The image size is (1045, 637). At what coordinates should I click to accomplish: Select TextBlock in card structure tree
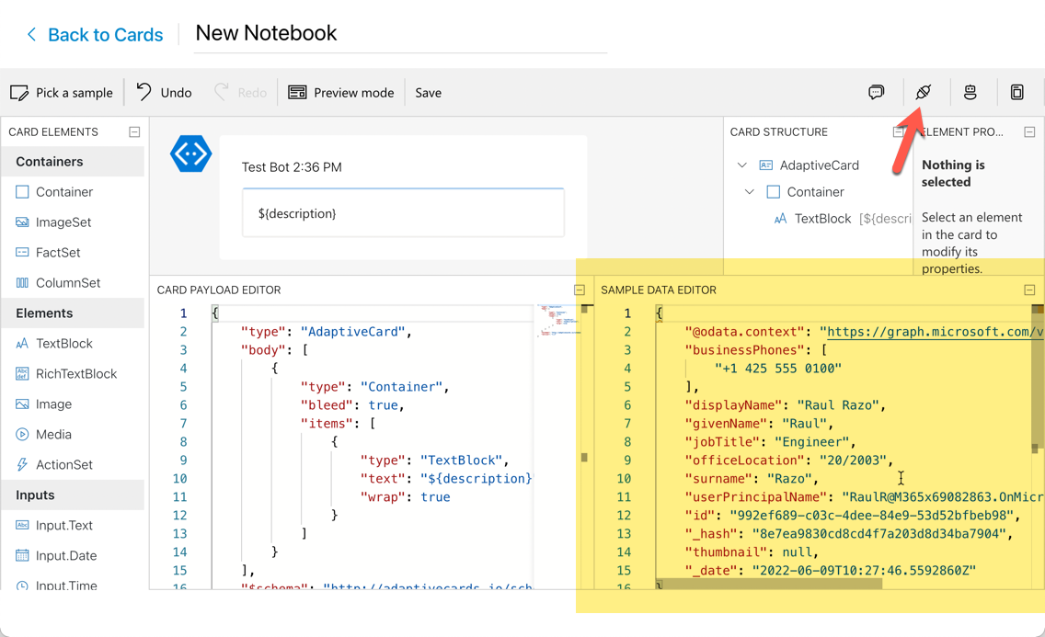[x=821, y=219]
